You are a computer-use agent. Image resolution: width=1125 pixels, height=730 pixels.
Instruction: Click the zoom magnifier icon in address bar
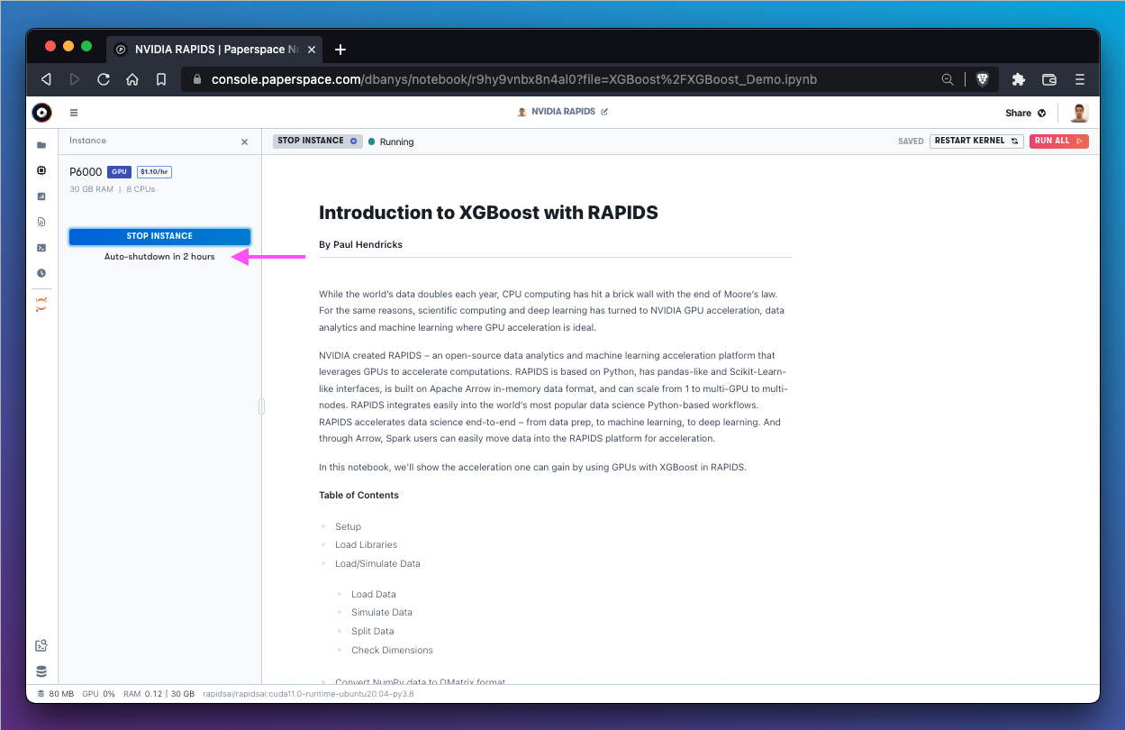tap(948, 79)
